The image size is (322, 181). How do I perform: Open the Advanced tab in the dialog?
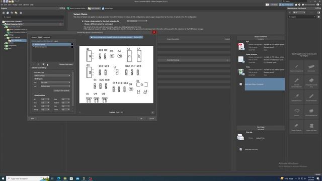47,37
